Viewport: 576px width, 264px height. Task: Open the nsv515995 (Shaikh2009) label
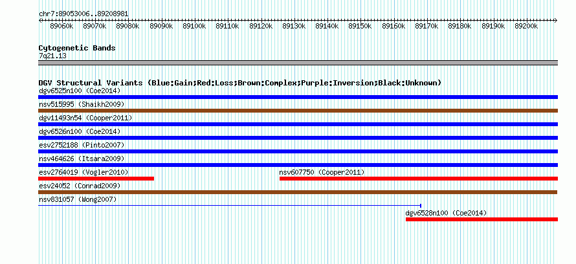[x=82, y=104]
